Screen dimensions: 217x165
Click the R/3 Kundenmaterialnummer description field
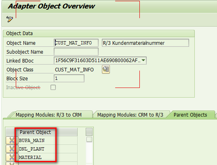(145, 43)
